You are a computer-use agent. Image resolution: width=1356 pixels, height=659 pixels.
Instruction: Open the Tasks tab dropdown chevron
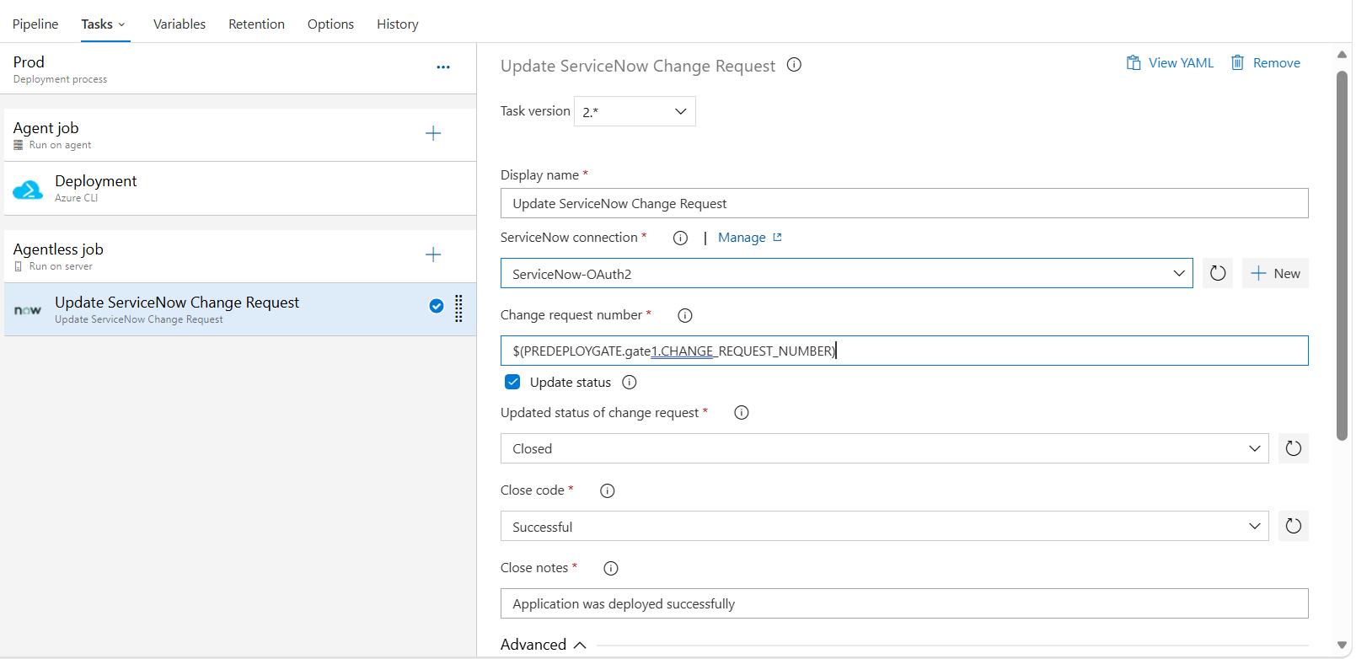coord(122,24)
